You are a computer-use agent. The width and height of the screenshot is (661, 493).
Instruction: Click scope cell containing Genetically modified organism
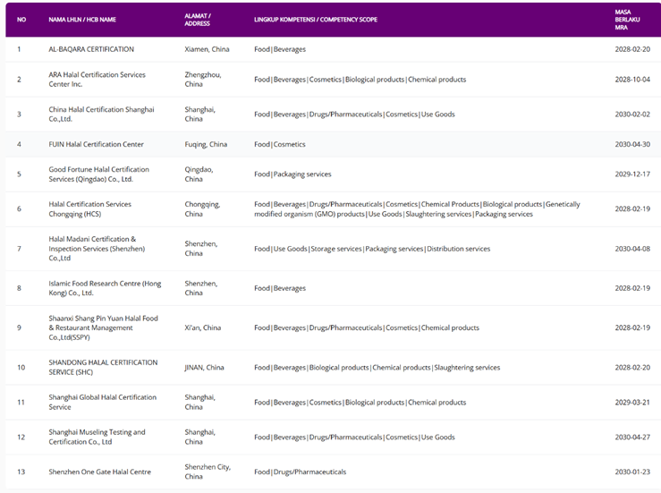click(417, 208)
